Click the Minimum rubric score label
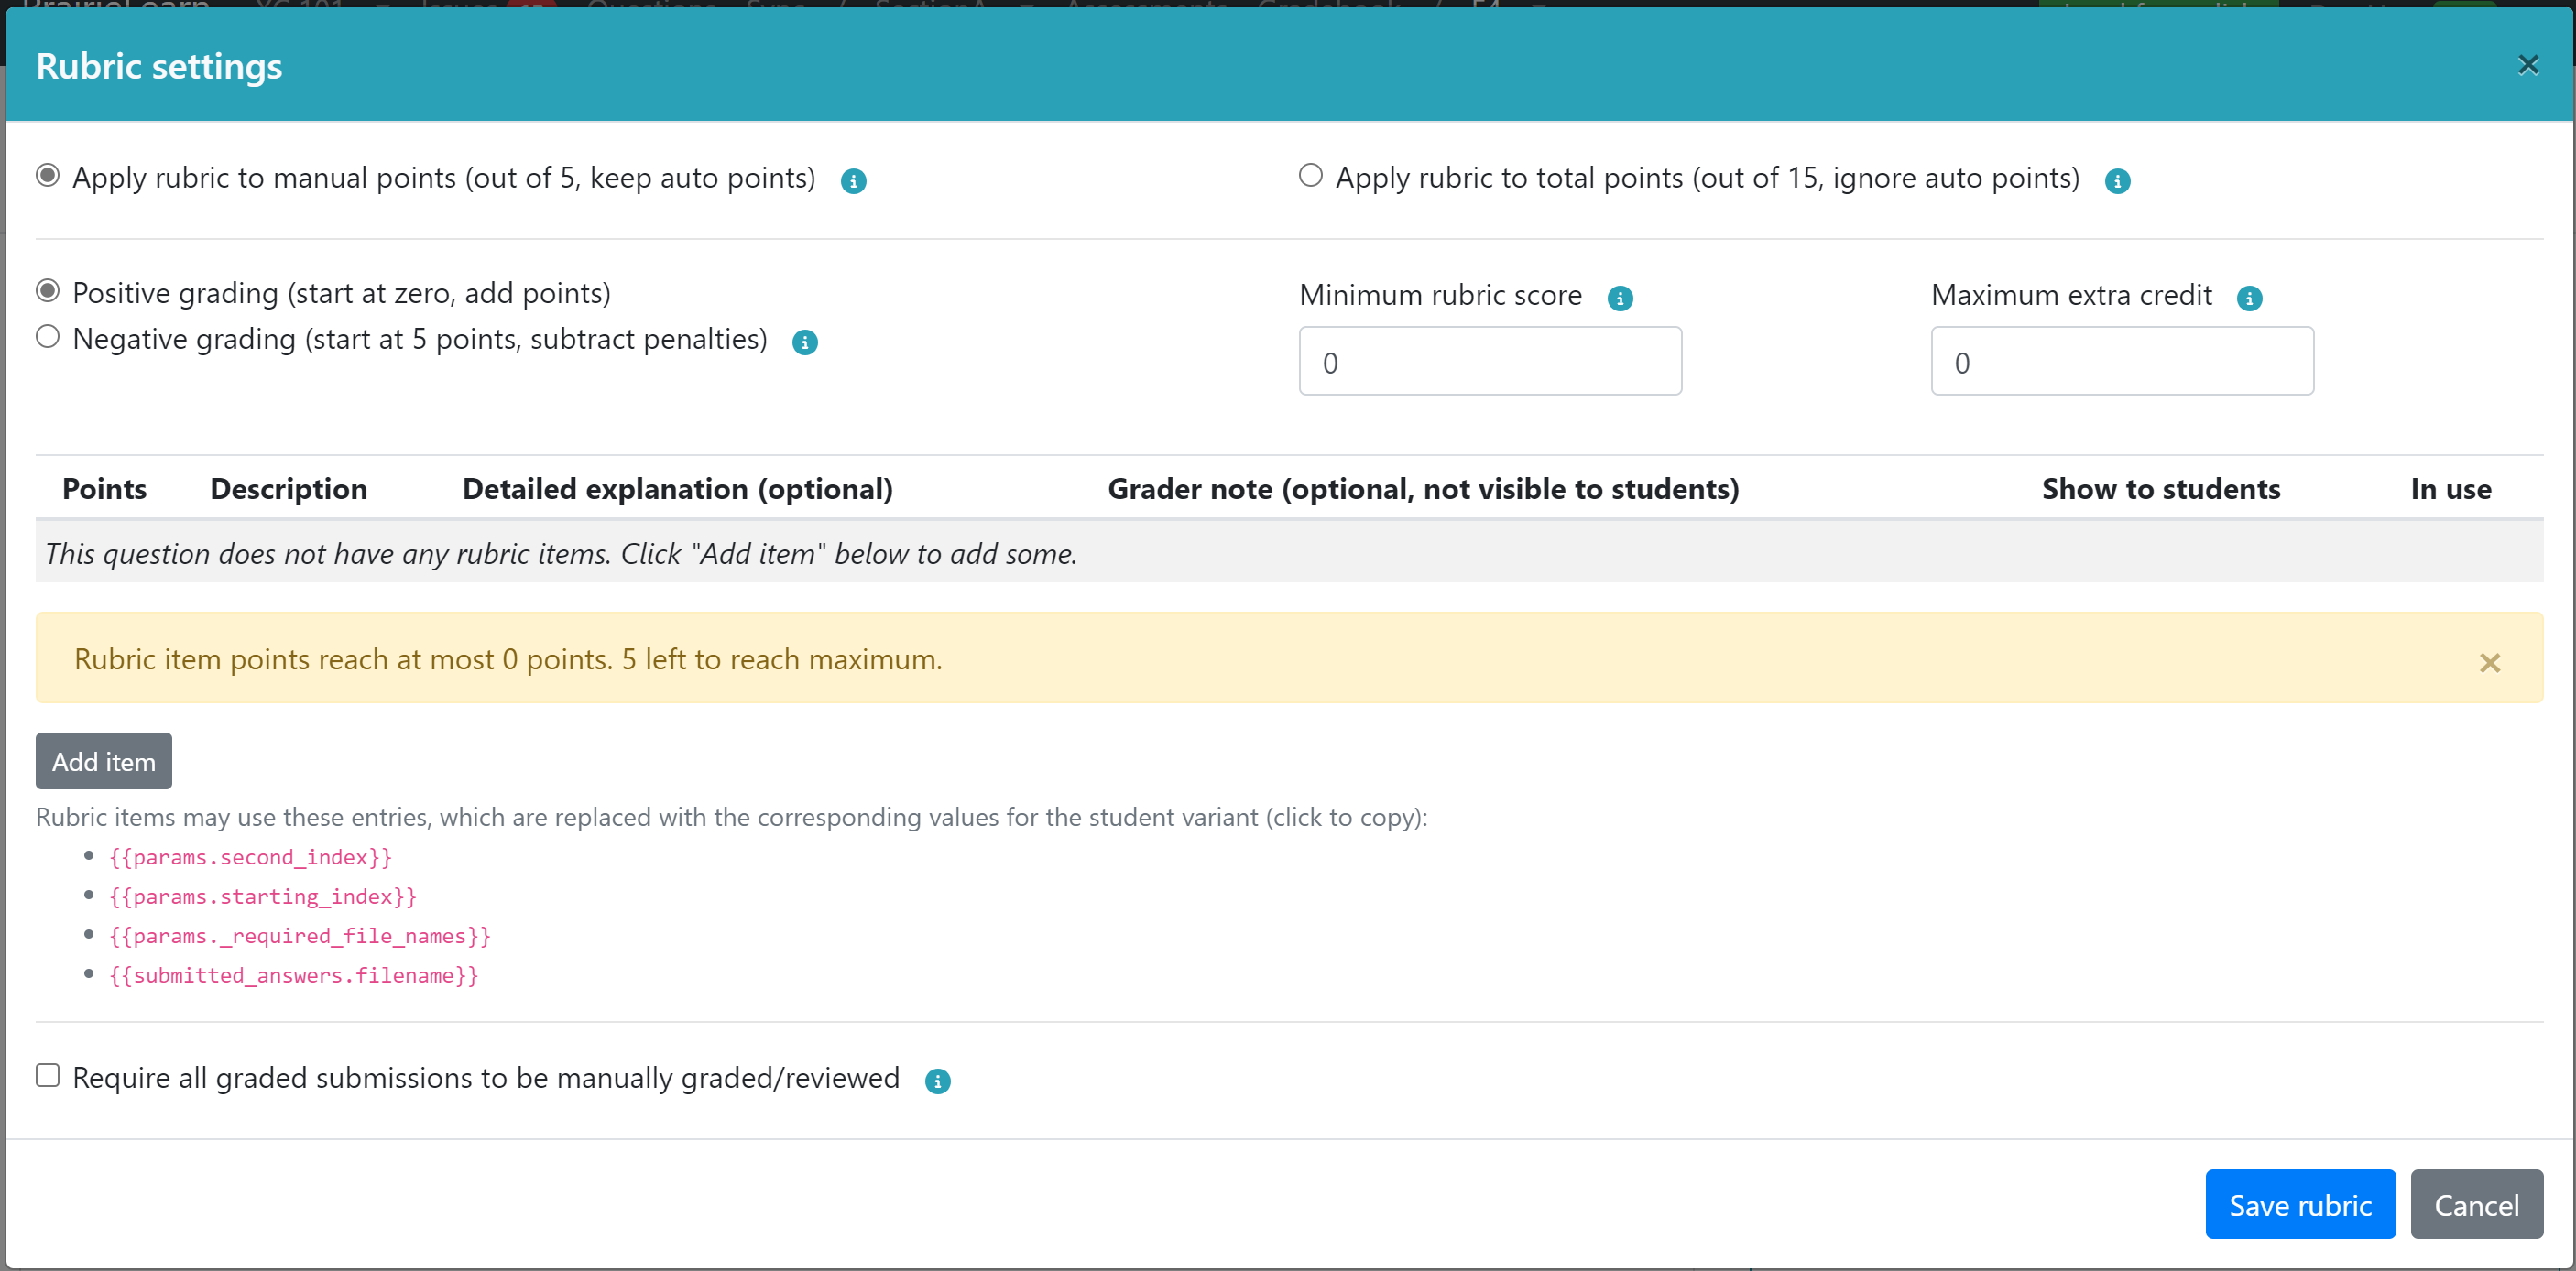Image resolution: width=2576 pixels, height=1271 pixels. 1440,295
